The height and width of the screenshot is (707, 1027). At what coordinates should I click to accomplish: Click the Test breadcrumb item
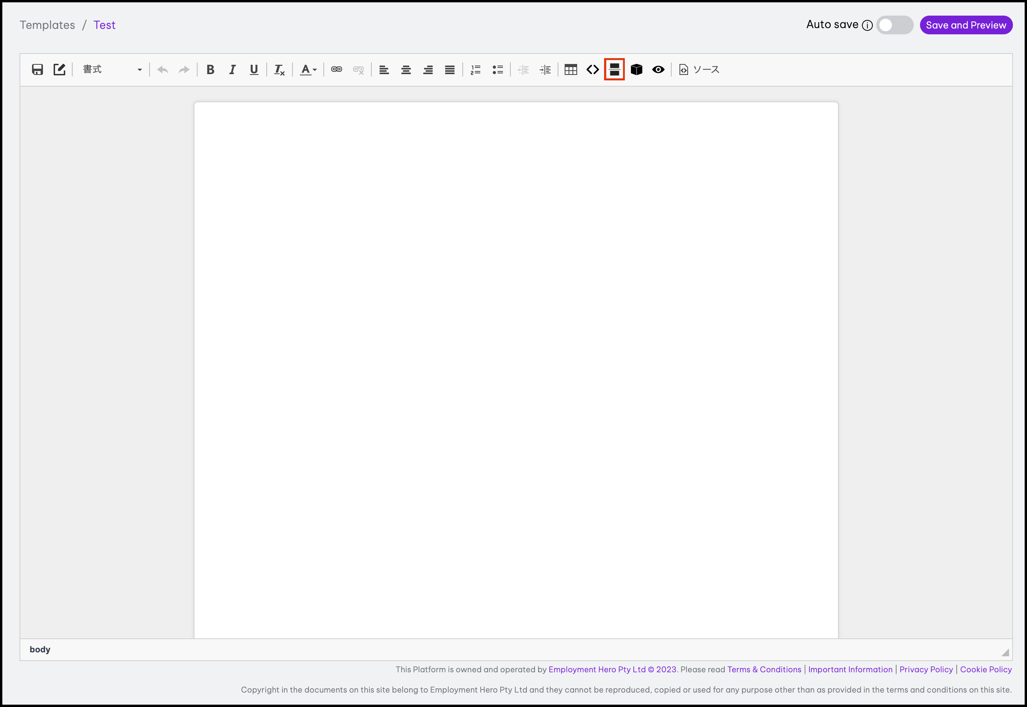click(x=104, y=25)
